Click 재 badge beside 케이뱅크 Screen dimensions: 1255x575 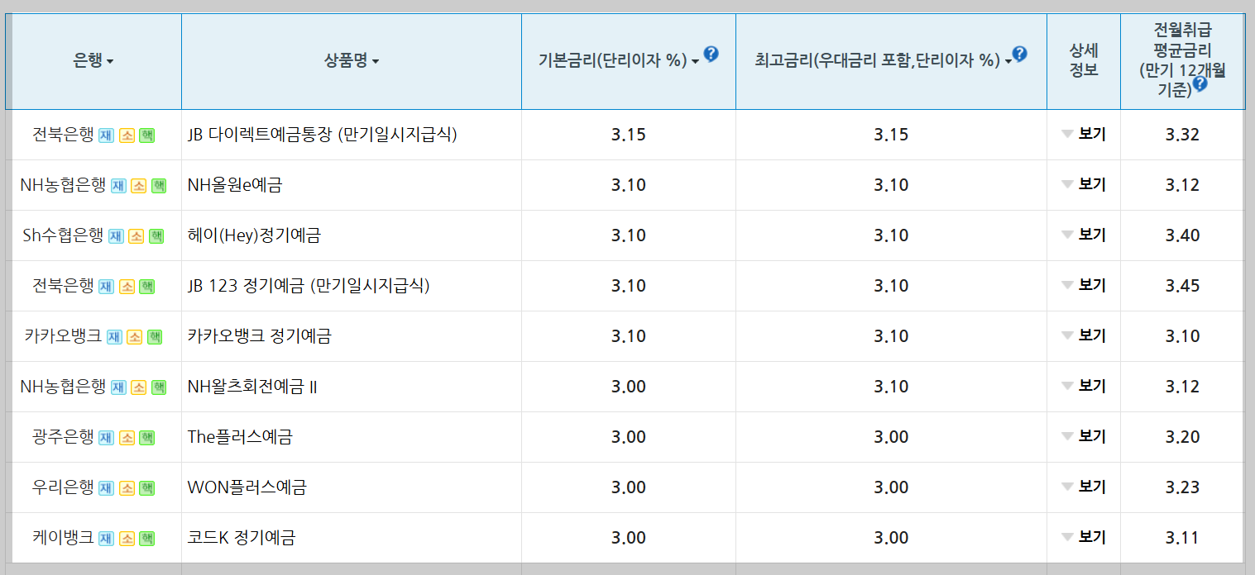[x=106, y=539]
